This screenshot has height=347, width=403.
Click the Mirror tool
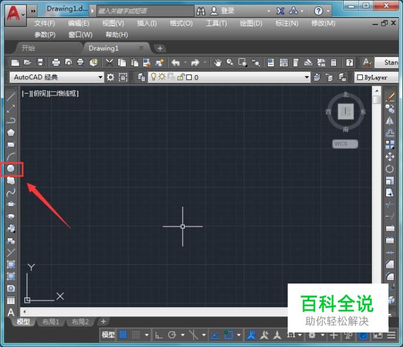pyautogui.click(x=390, y=121)
